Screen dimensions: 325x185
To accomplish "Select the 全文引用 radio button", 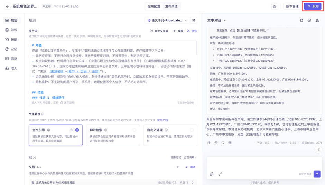I will 77,130.
